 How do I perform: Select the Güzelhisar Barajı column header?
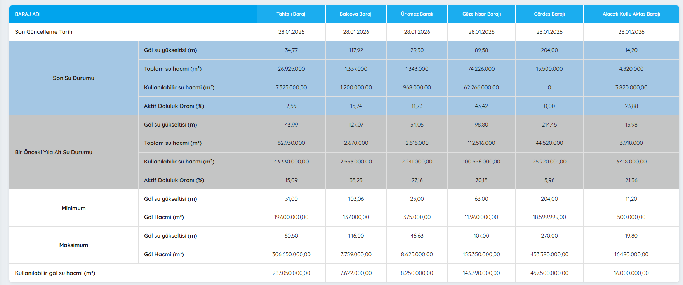coord(481,14)
